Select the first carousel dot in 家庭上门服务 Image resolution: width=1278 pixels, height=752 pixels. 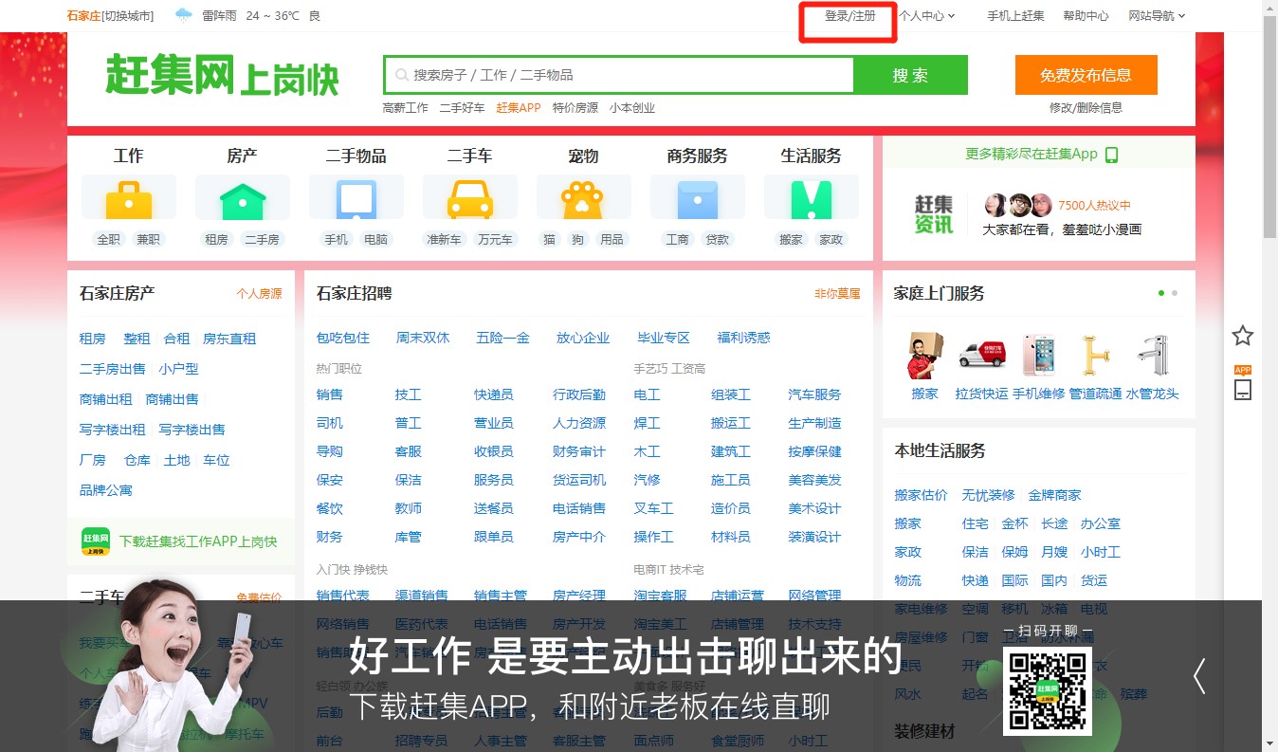pyautogui.click(x=1161, y=293)
